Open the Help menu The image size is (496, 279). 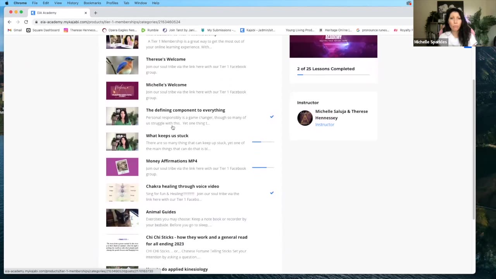pos(155,3)
